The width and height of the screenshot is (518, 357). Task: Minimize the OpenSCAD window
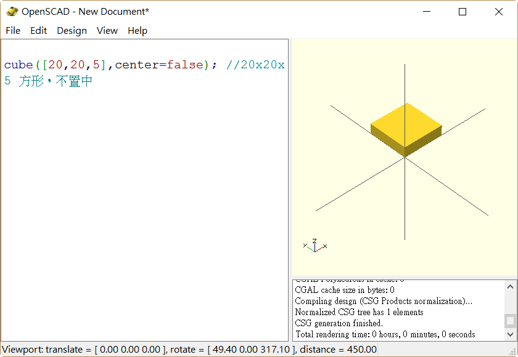tap(427, 12)
